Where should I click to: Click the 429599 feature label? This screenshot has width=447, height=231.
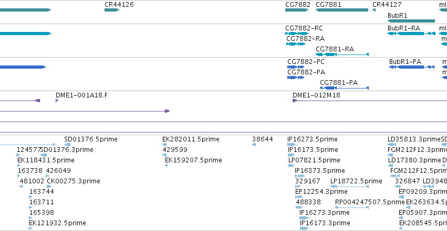(175, 150)
